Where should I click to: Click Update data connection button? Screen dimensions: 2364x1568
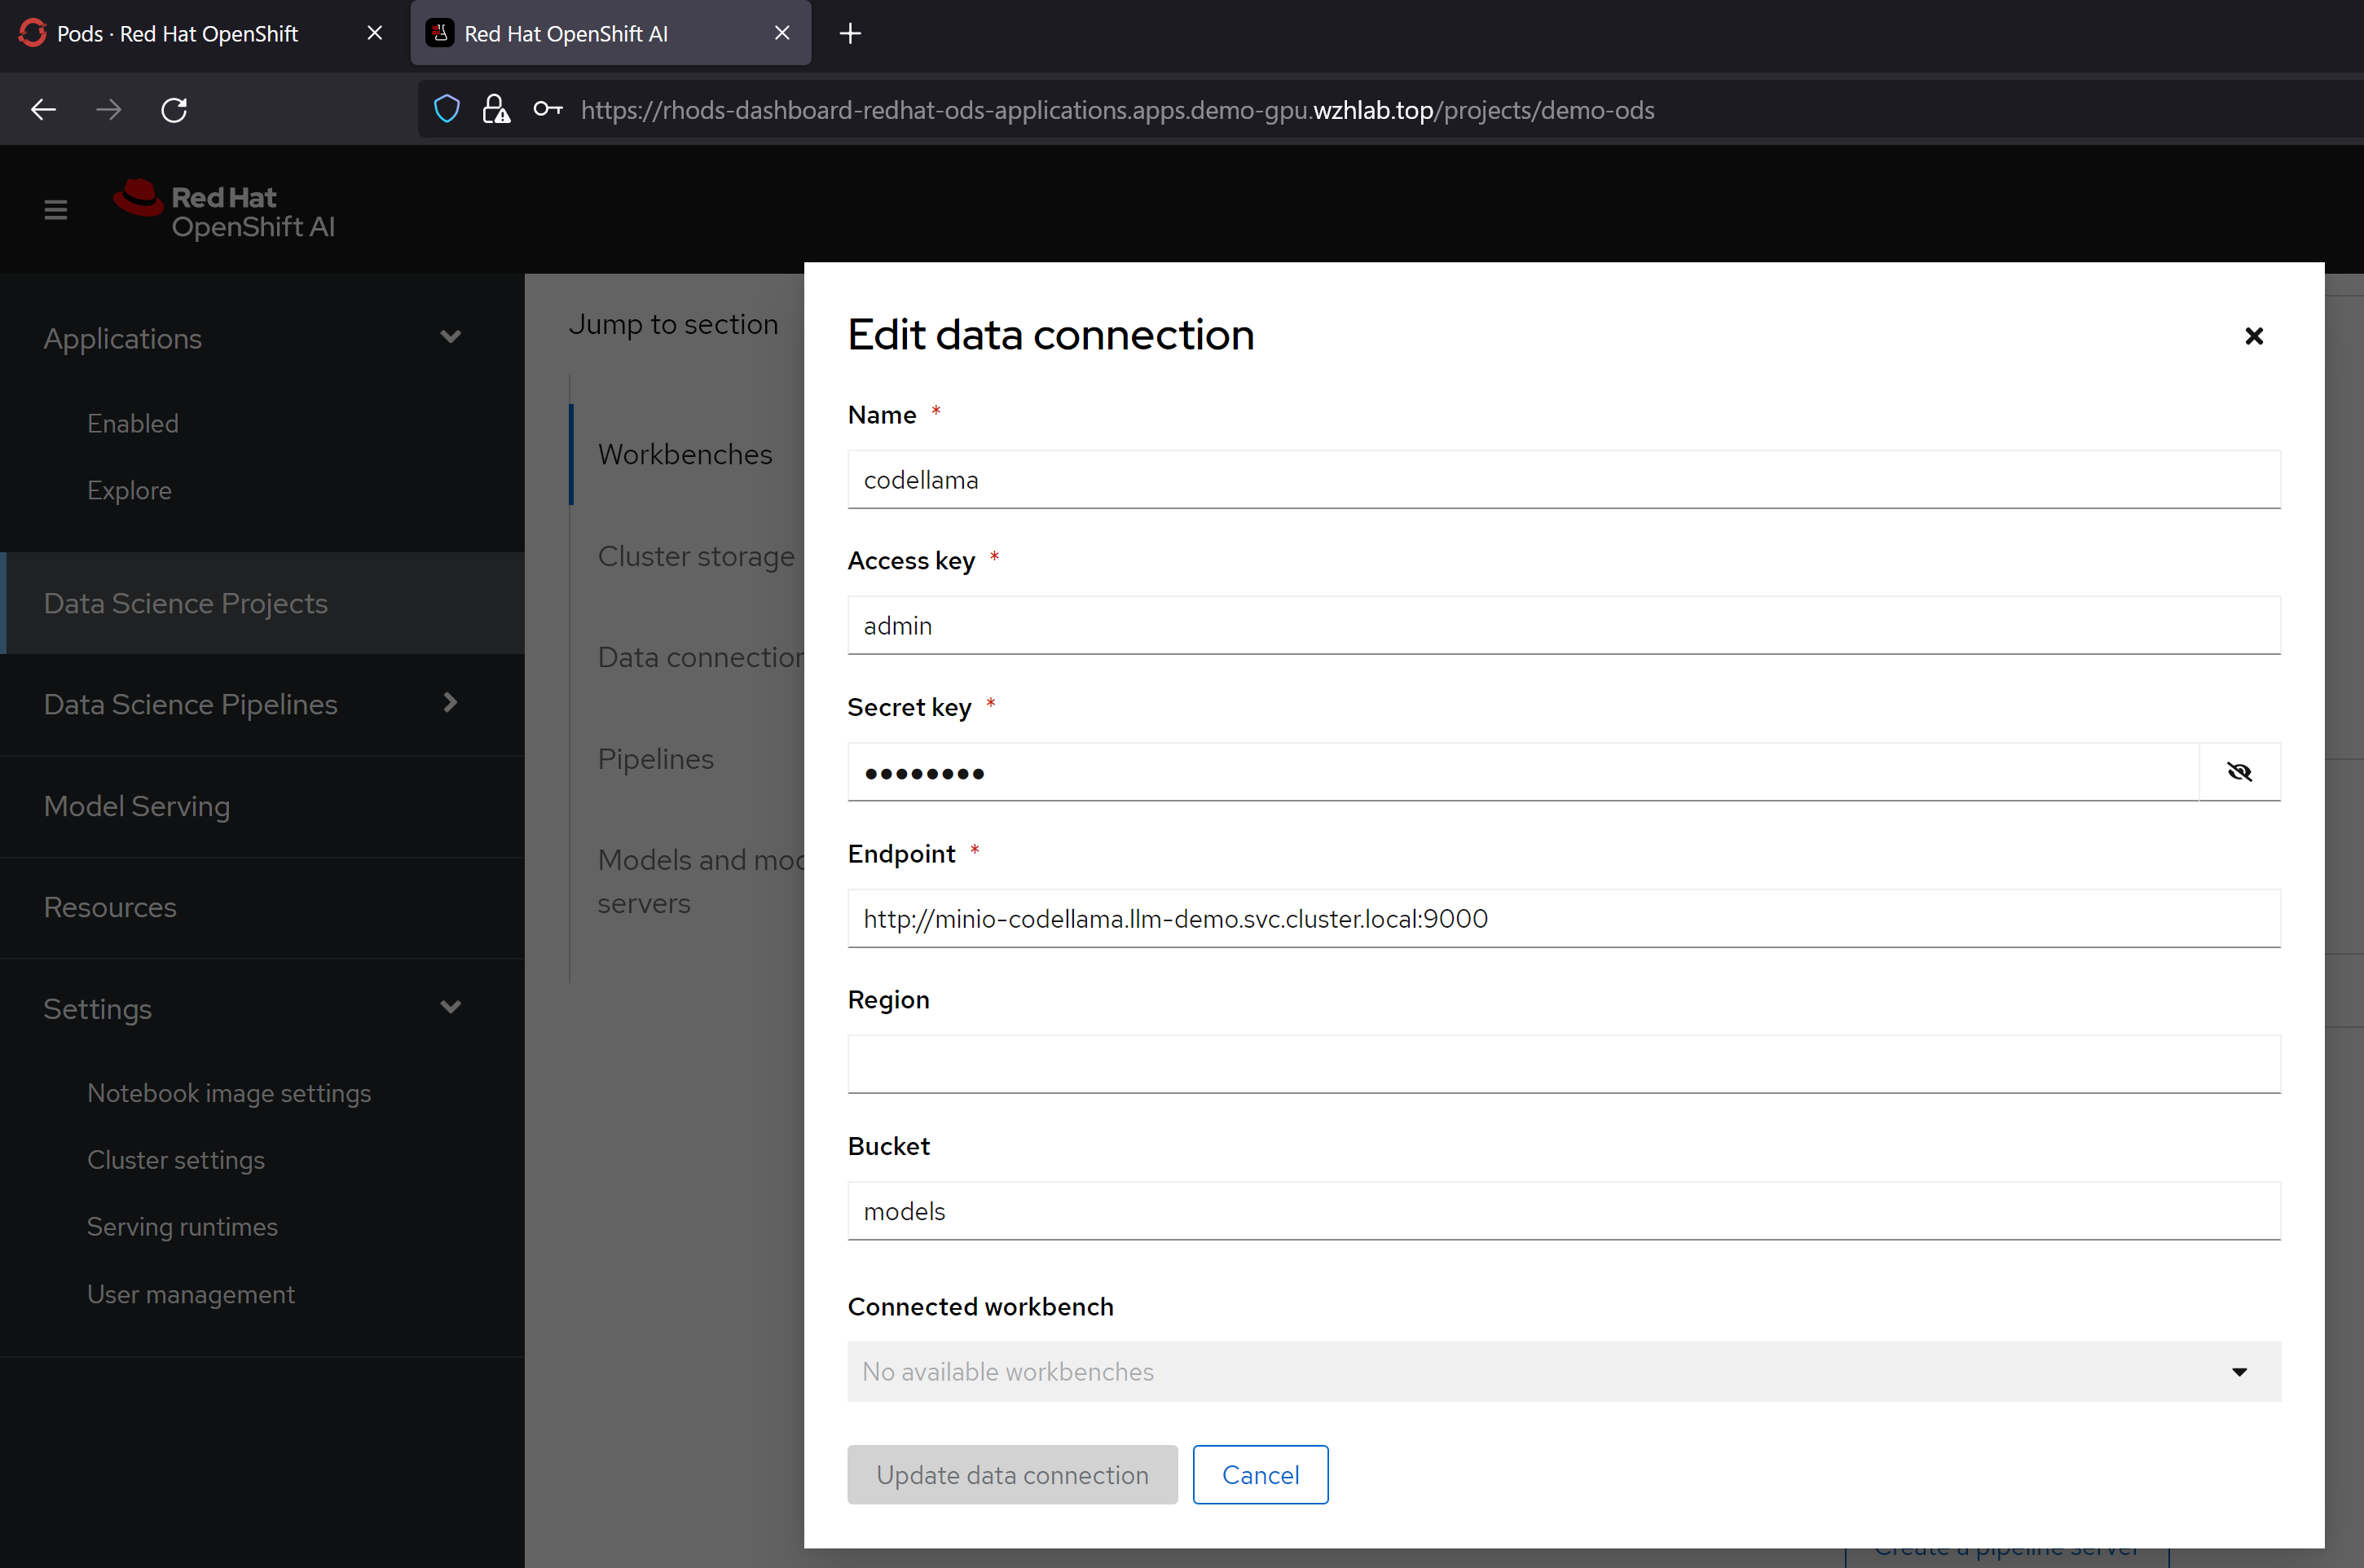pos(1011,1475)
